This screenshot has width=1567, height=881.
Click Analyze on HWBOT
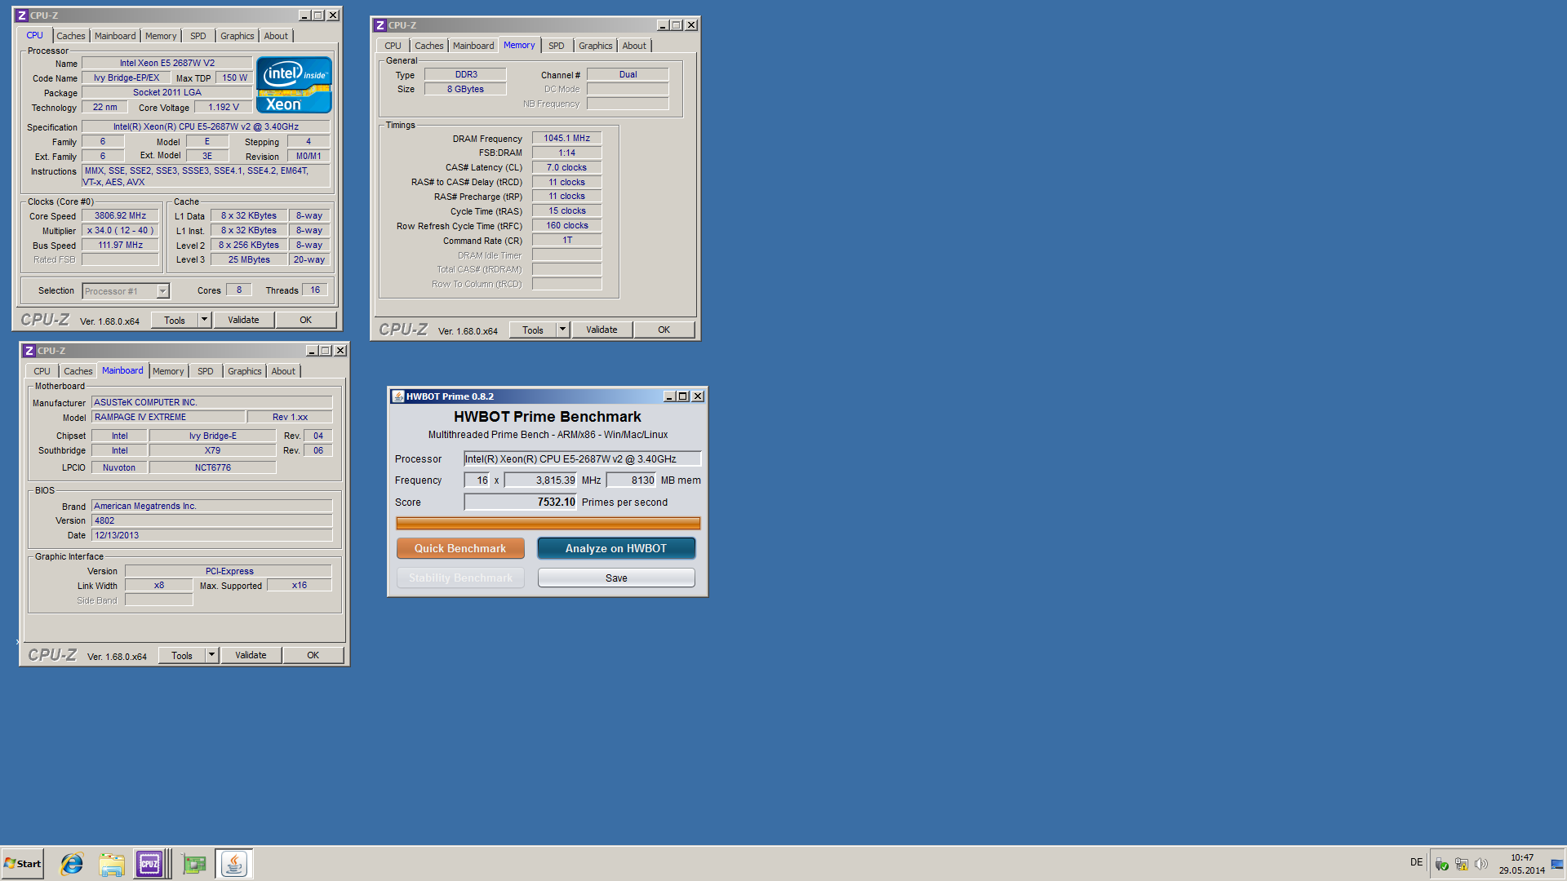point(616,548)
